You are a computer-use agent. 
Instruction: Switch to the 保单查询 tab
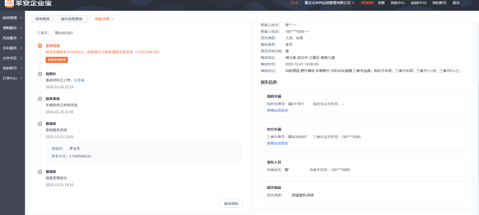pos(42,19)
